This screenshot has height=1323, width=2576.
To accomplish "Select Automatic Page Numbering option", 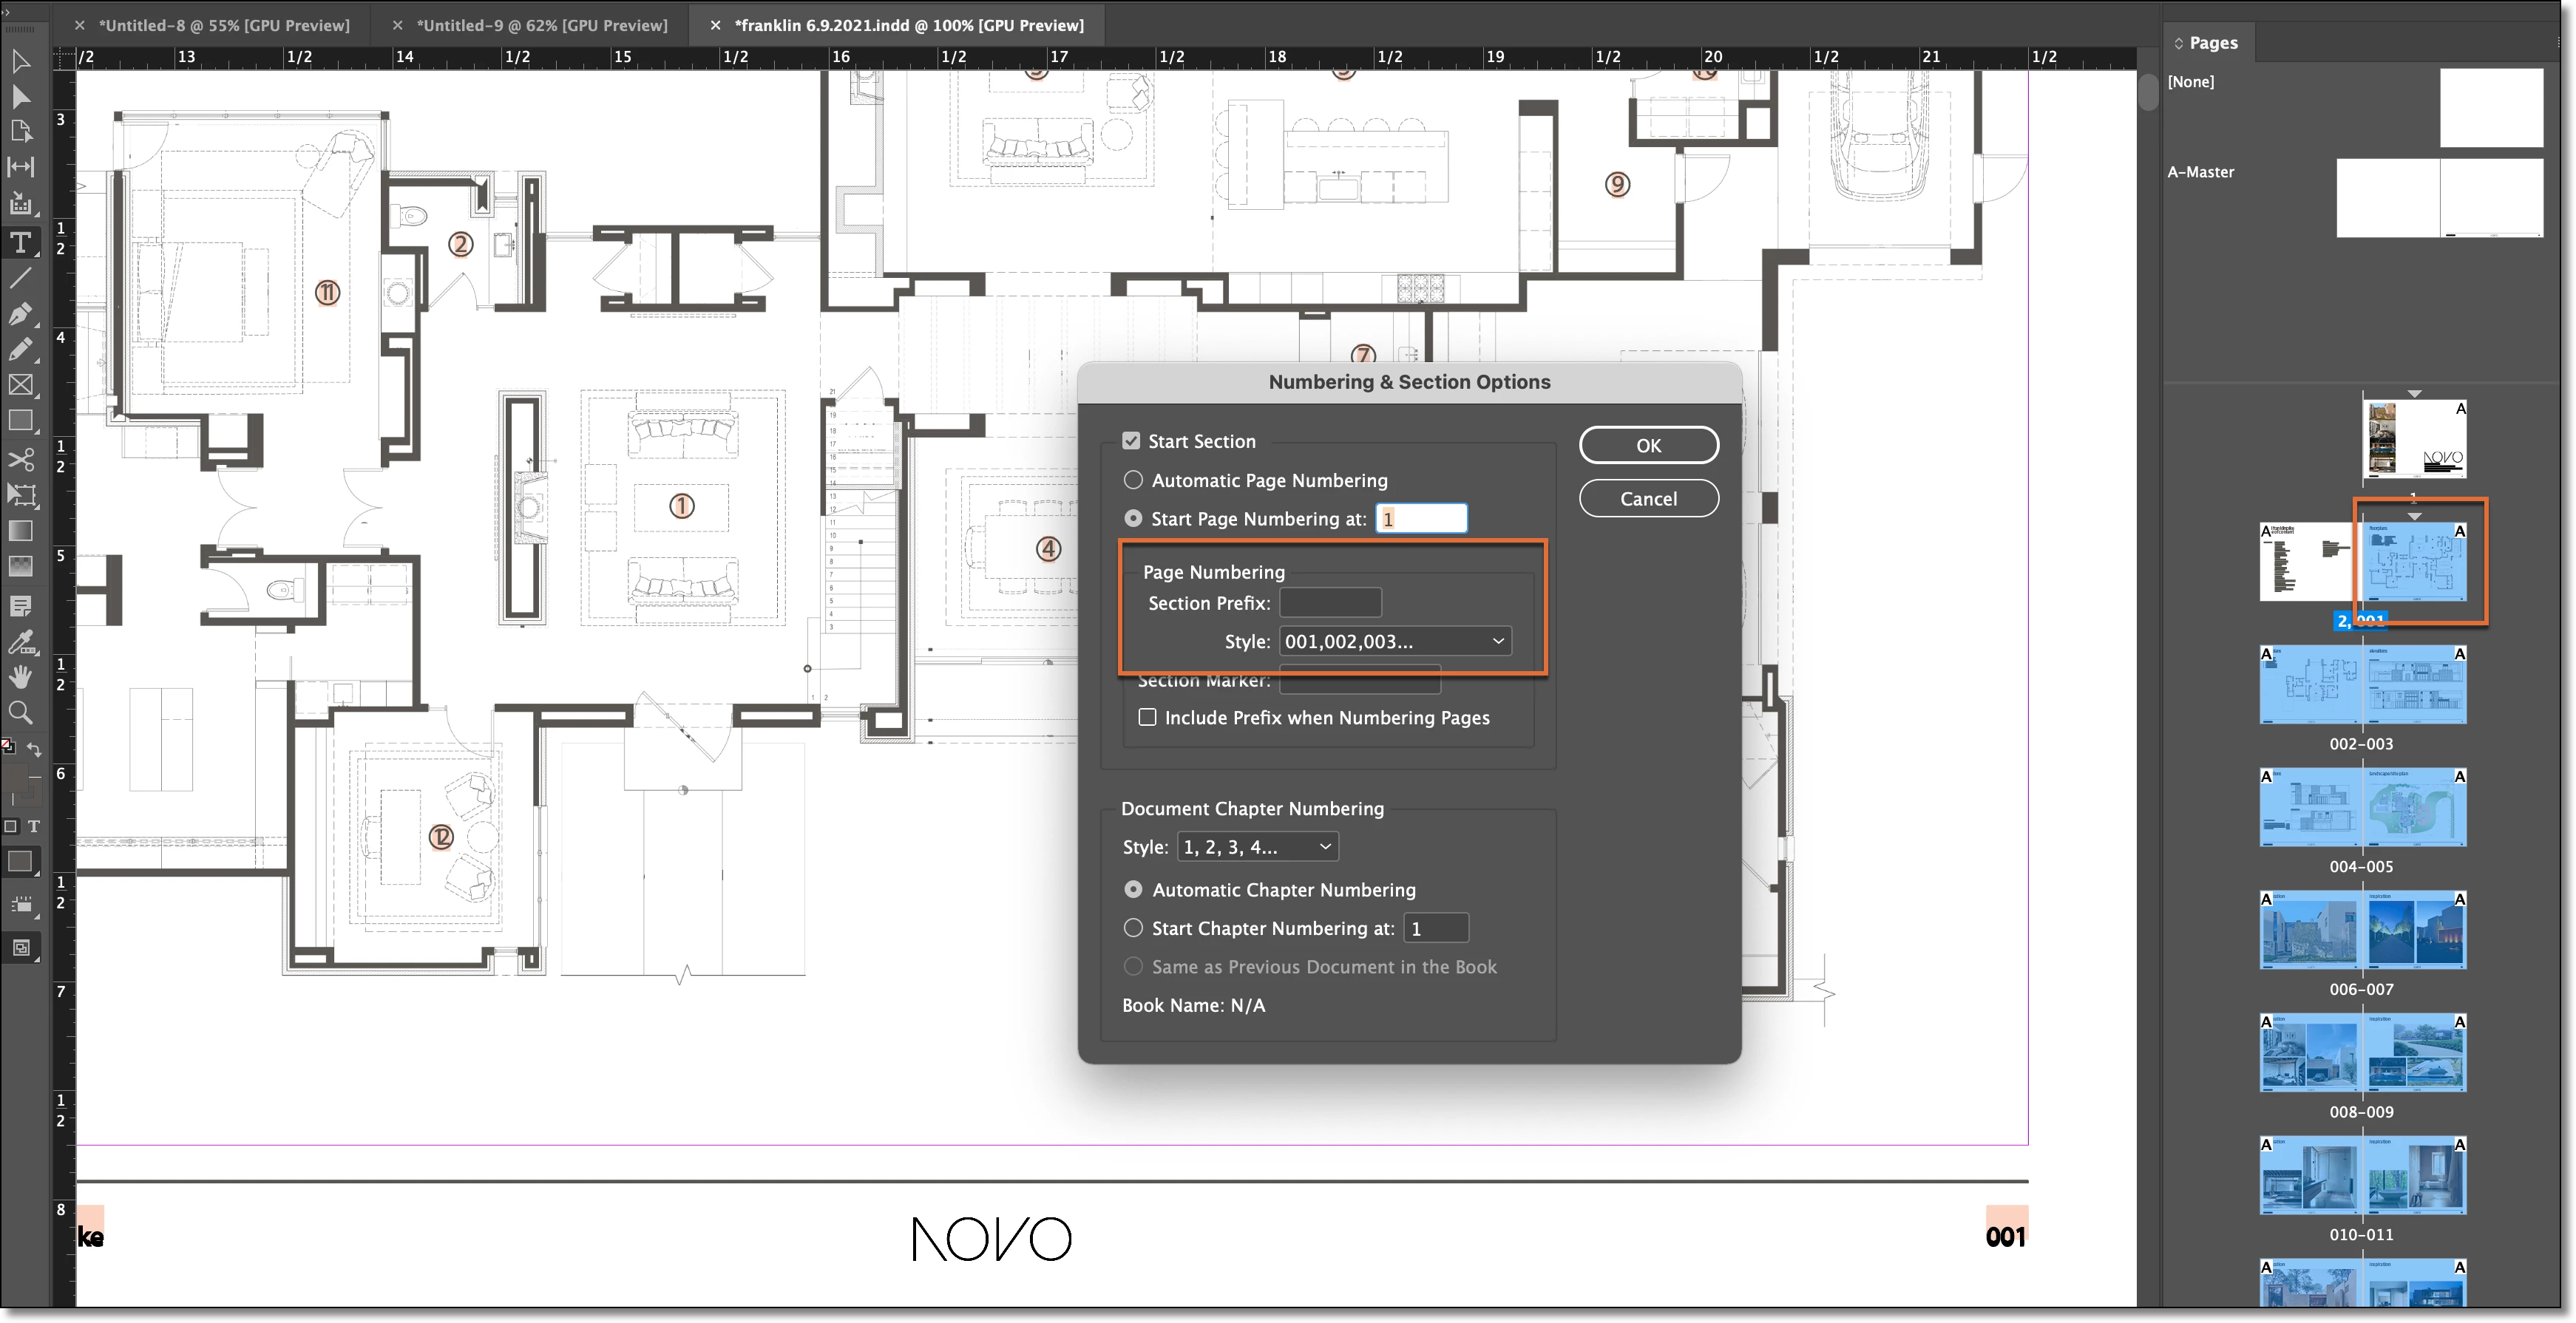I will (x=1133, y=480).
